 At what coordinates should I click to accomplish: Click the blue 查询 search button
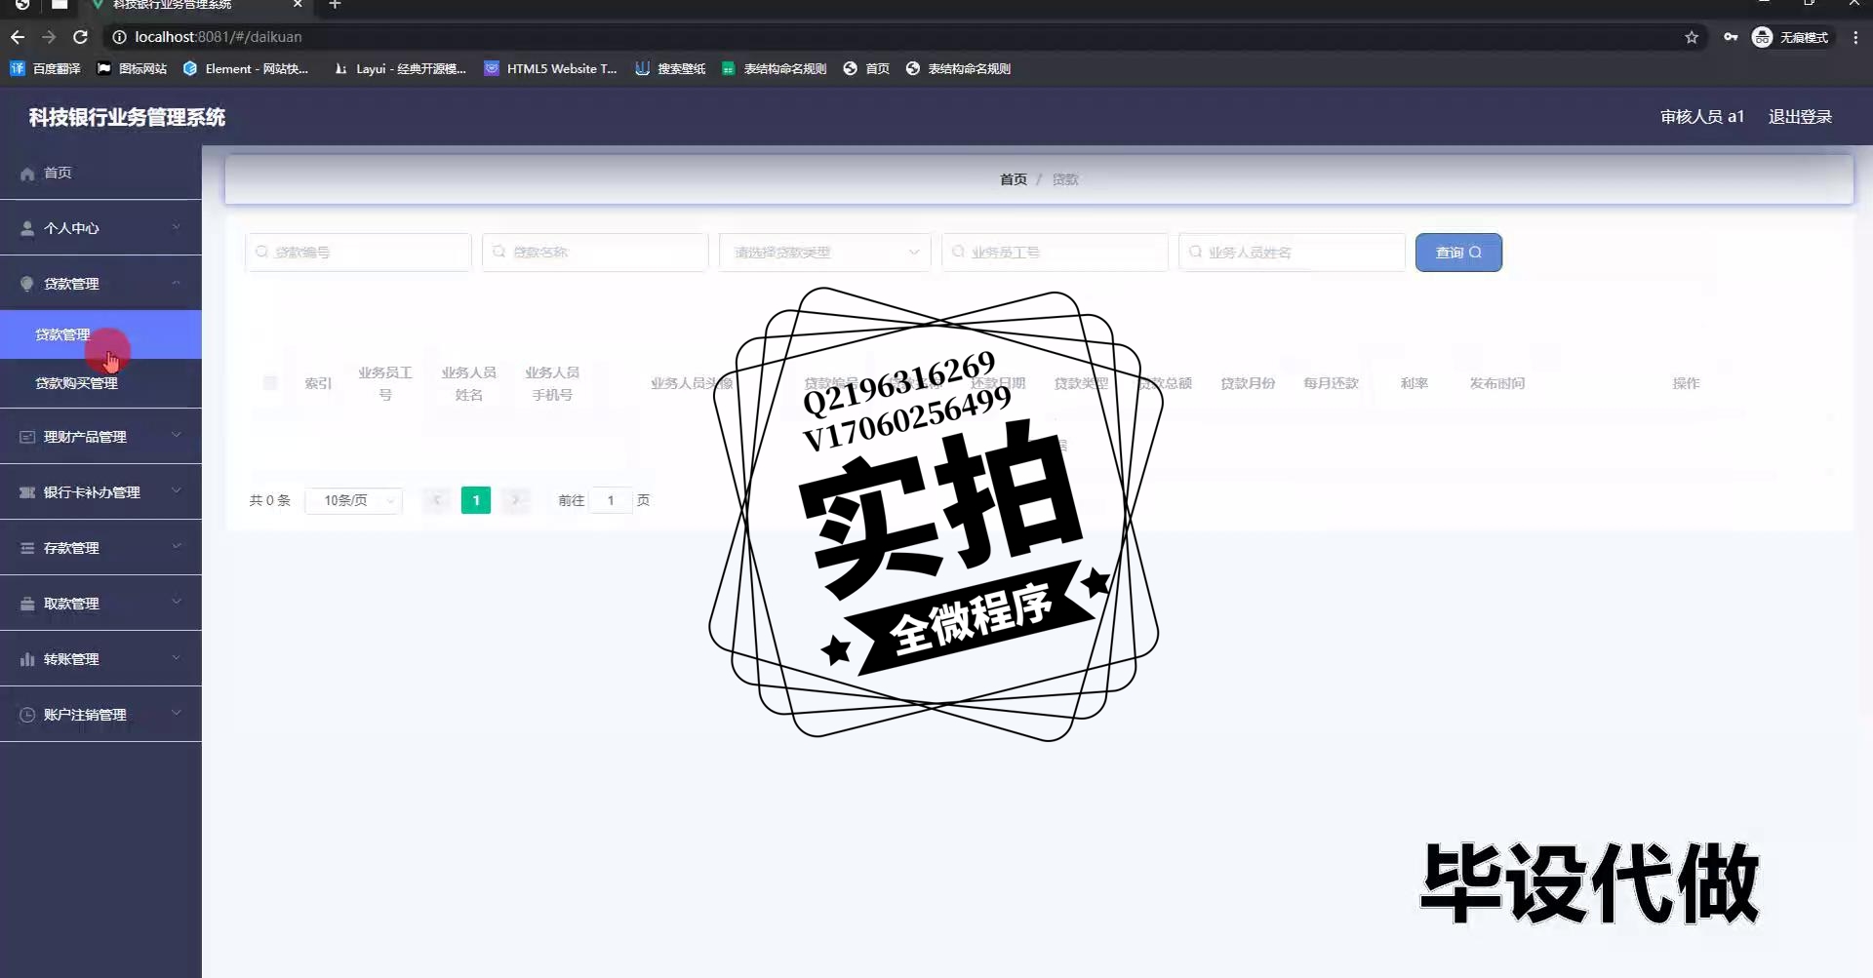click(1458, 253)
